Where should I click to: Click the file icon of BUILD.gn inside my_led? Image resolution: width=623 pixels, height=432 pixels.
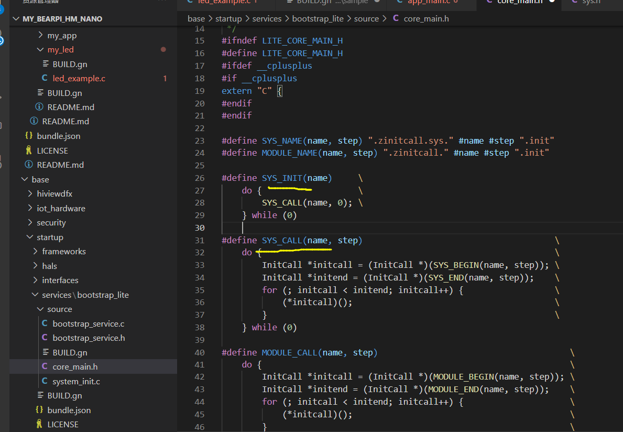[x=46, y=64]
